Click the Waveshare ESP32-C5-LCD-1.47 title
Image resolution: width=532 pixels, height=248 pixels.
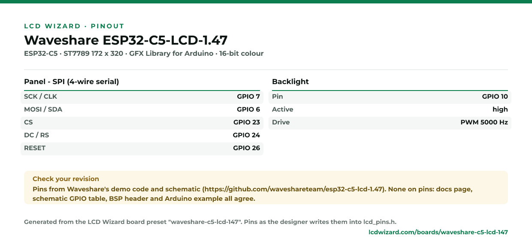point(126,40)
